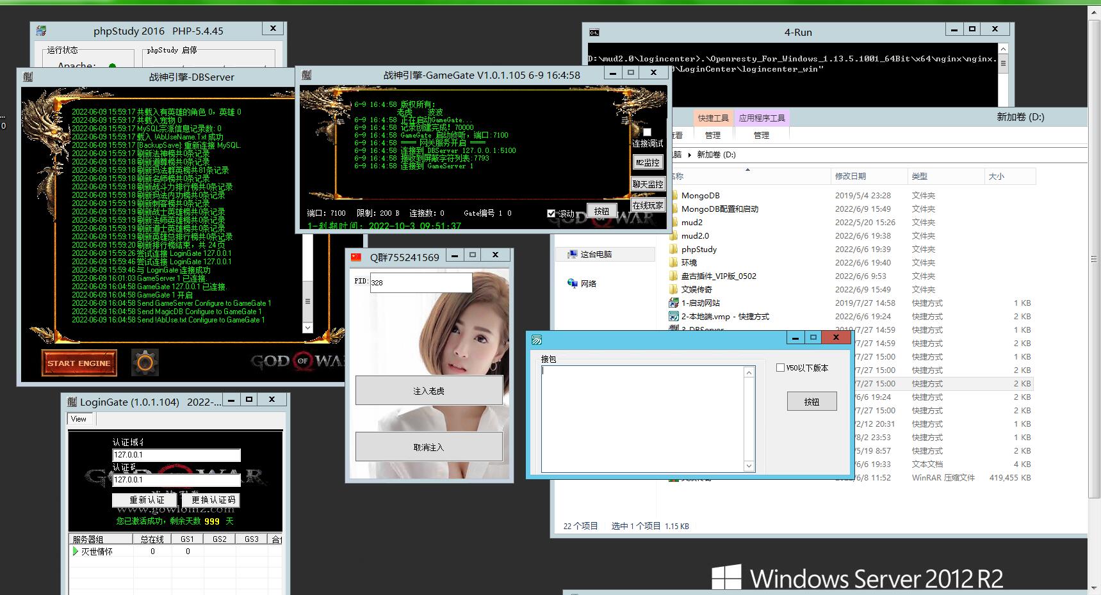
Task: Click the green arrow beside 灭世情怀 server
Action: click(x=76, y=551)
